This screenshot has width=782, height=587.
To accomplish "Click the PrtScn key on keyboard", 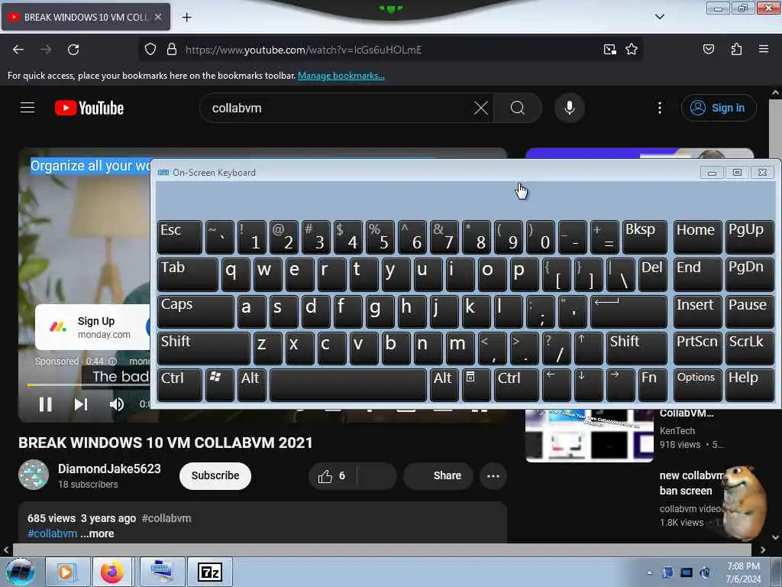I will [697, 349].
